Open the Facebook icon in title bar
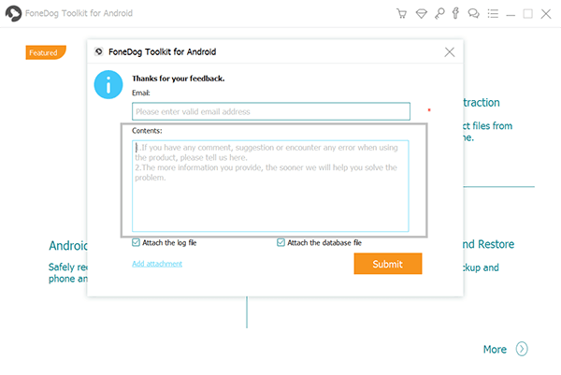Image resolution: width=561 pixels, height=375 pixels. pos(455,13)
